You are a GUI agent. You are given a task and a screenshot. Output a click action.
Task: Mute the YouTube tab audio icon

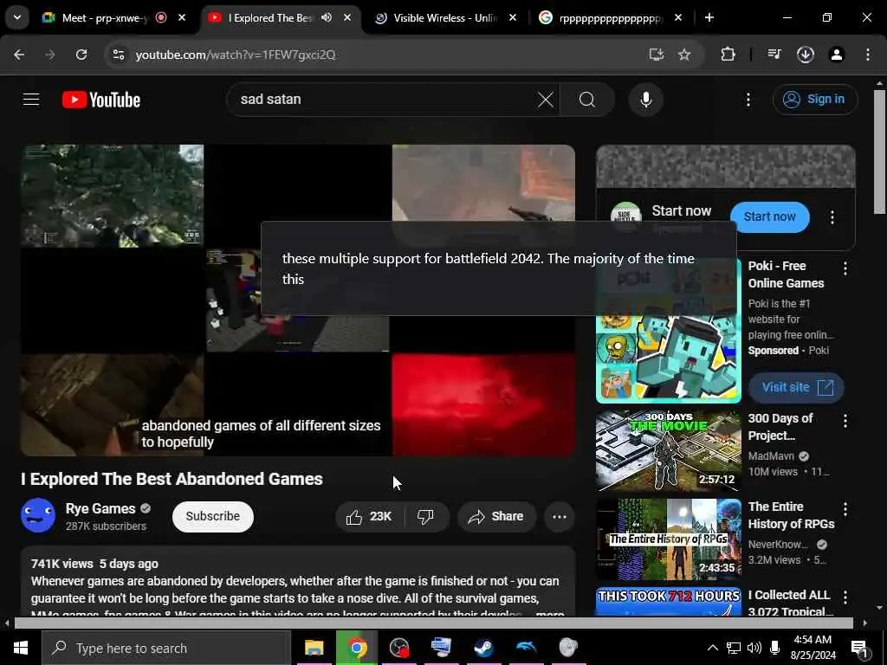pos(327,17)
